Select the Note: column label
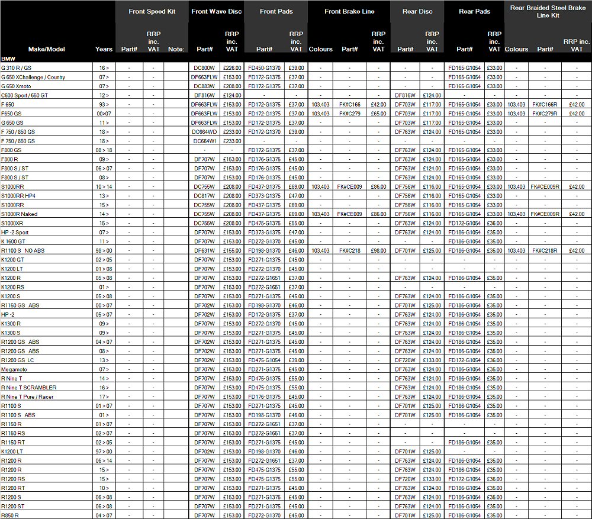This screenshot has width=592, height=519. (x=176, y=49)
